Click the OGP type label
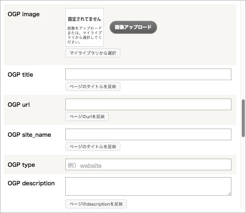The image size is (246, 213). pos(22,165)
